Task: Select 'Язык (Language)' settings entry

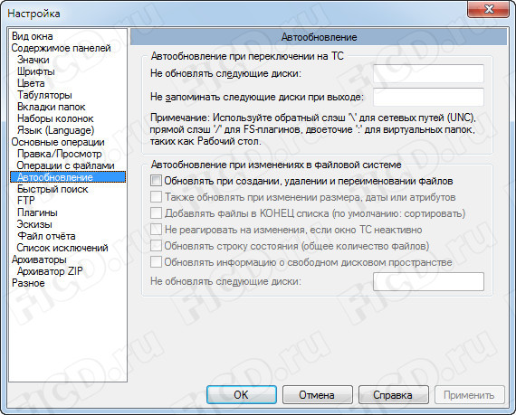Action: pos(55,130)
